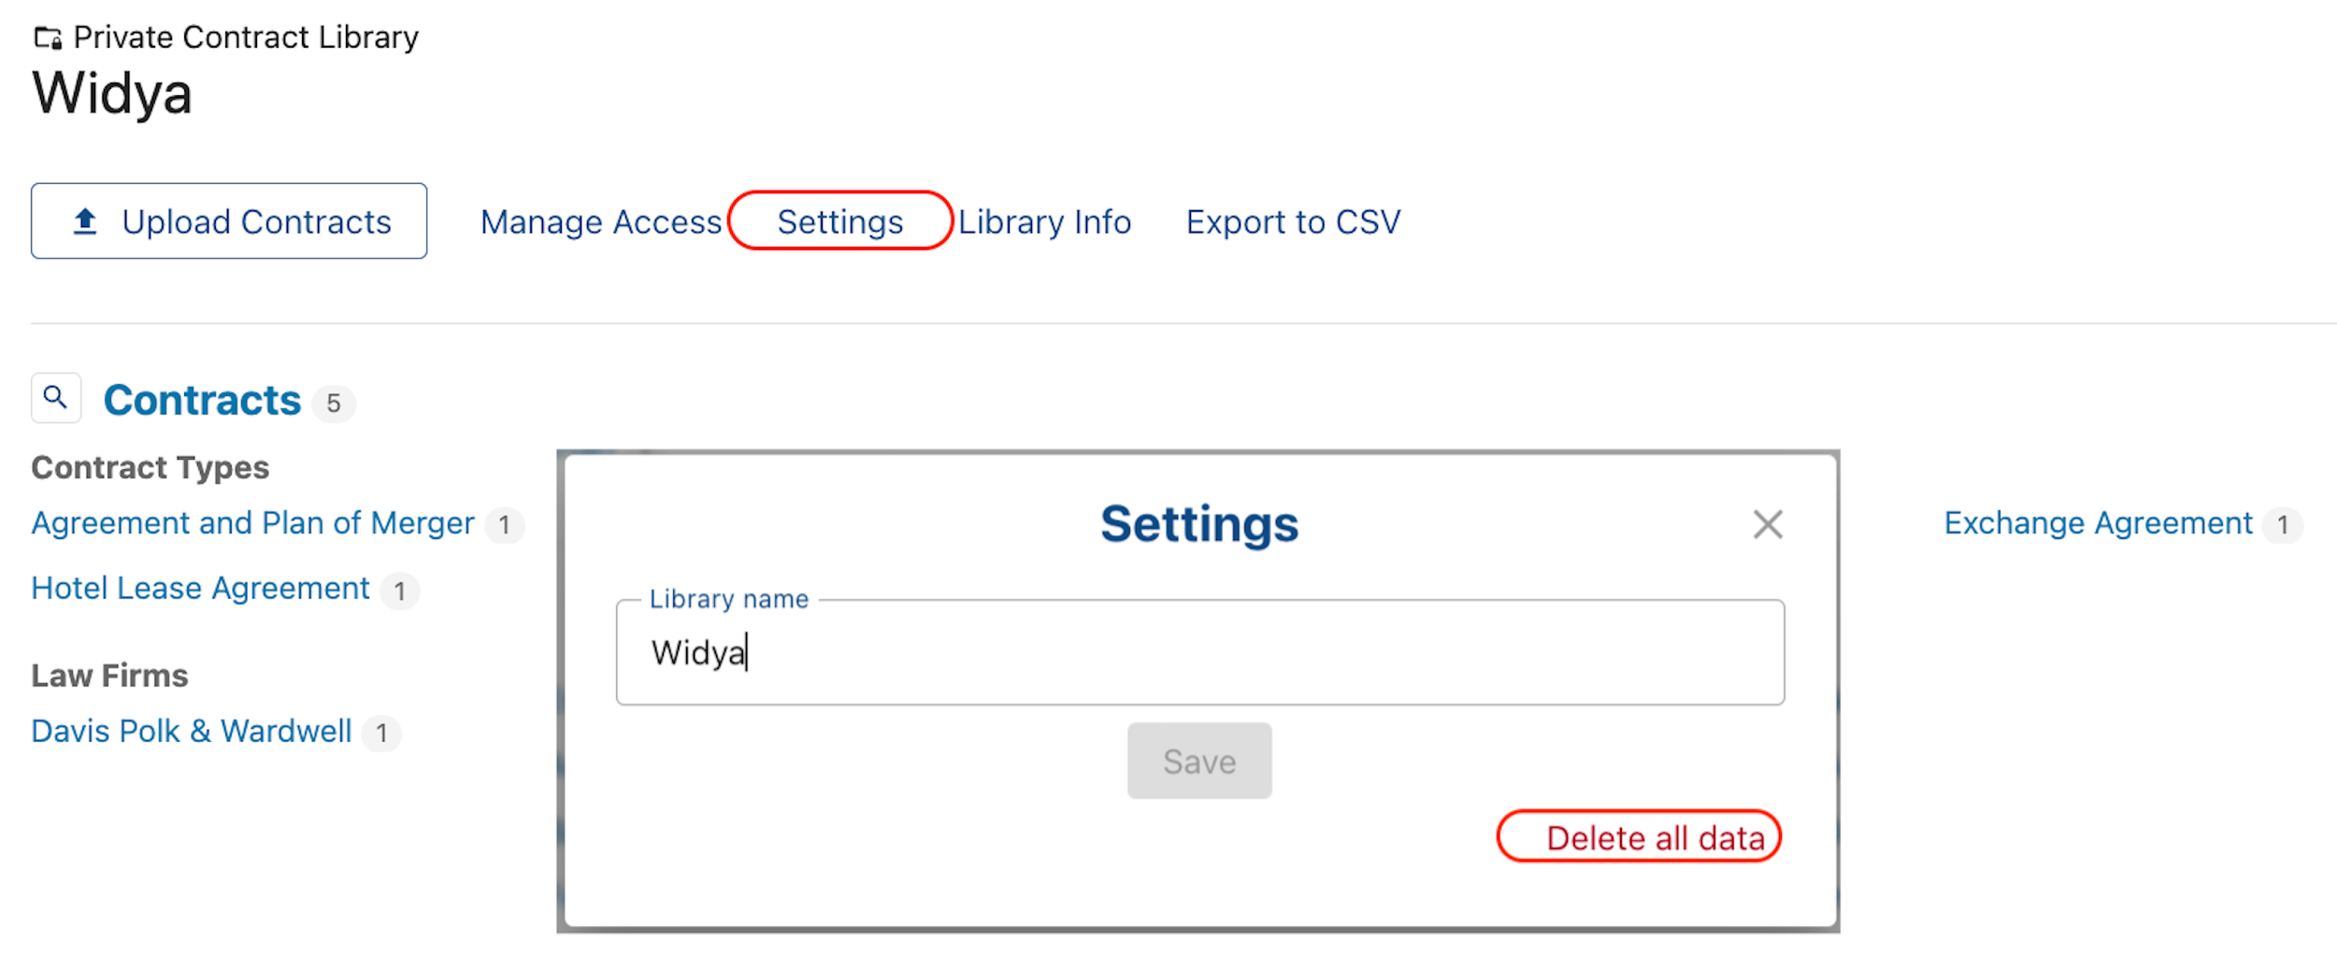The image size is (2337, 967).
Task: Click the Save button
Action: [x=1199, y=761]
